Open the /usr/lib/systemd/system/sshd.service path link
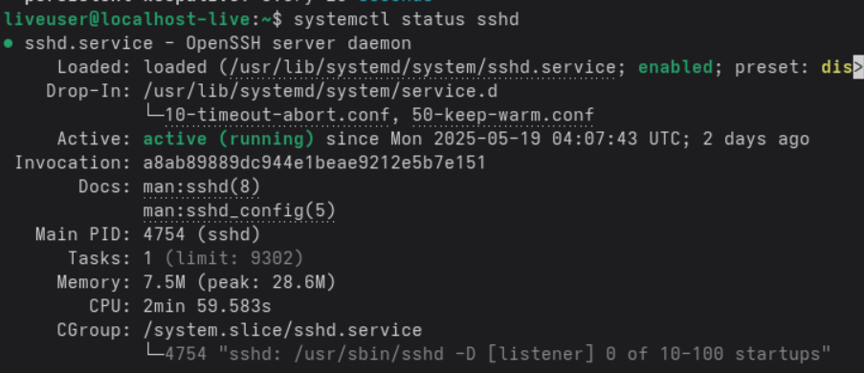 (x=423, y=67)
